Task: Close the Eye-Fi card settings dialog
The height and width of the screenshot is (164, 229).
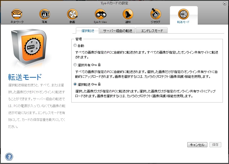Action: [225, 4]
